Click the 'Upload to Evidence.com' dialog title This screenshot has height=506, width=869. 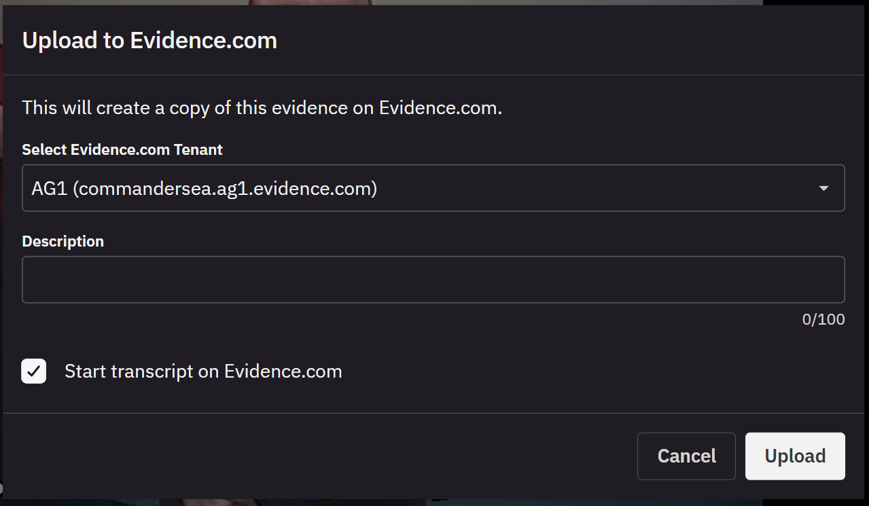149,41
